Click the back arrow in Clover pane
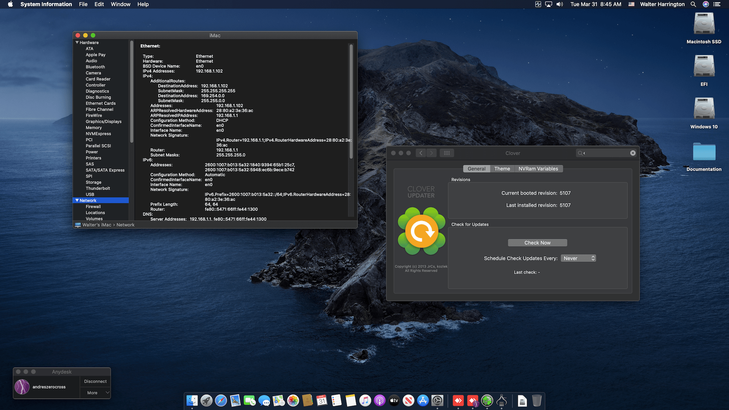 pos(421,153)
